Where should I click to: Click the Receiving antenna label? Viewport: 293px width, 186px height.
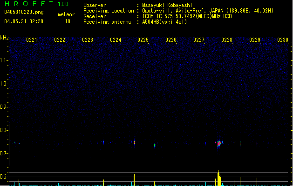tap(107, 22)
